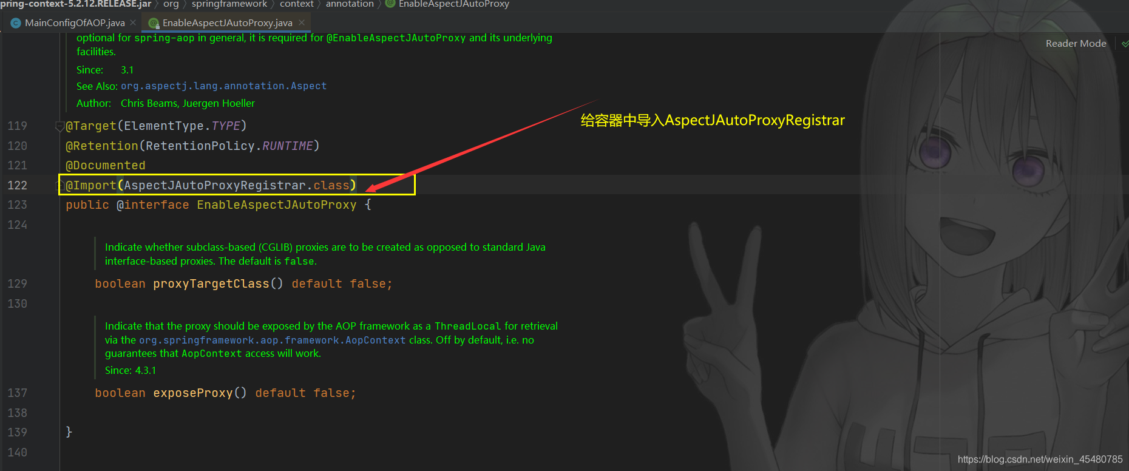Click the fold marker at line 122
The width and height of the screenshot is (1129, 471).
tap(61, 185)
